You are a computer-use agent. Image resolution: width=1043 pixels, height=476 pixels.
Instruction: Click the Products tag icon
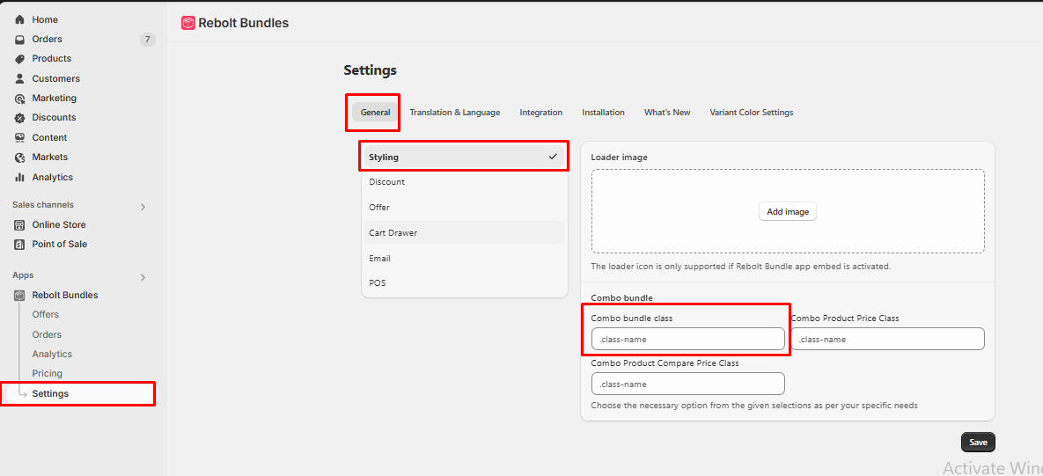[x=19, y=58]
